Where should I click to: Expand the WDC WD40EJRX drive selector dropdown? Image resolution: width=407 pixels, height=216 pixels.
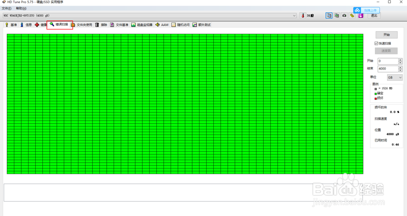294,15
